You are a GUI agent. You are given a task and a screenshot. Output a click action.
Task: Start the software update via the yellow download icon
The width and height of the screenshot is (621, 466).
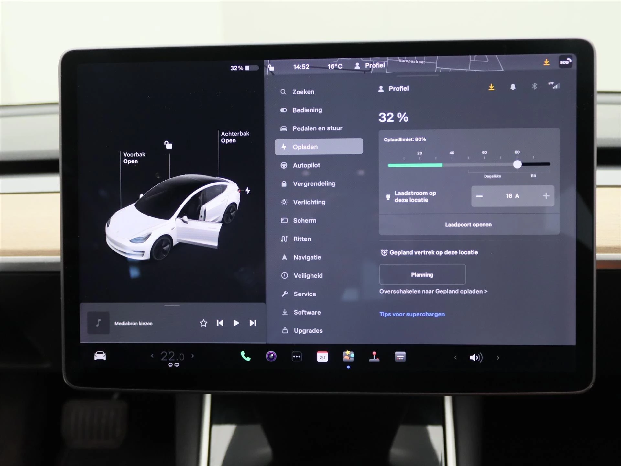coord(492,86)
